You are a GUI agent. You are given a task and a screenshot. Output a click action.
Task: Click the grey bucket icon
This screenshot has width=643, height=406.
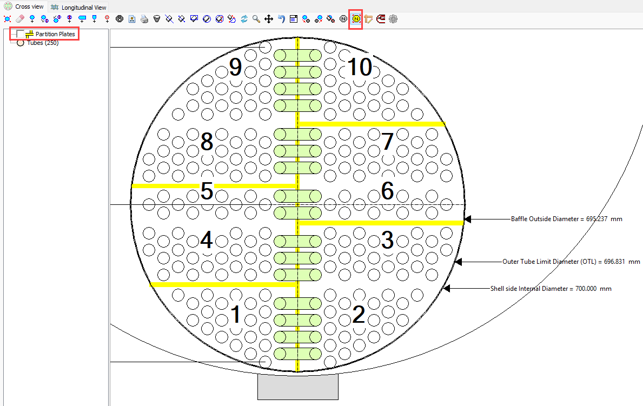click(x=157, y=19)
